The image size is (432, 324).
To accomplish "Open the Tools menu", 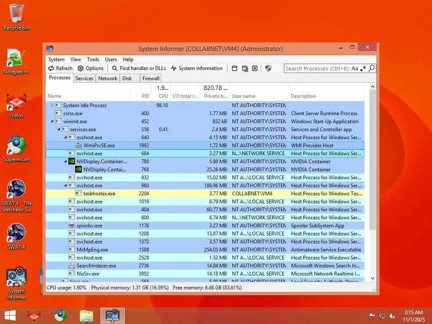I will (93, 59).
